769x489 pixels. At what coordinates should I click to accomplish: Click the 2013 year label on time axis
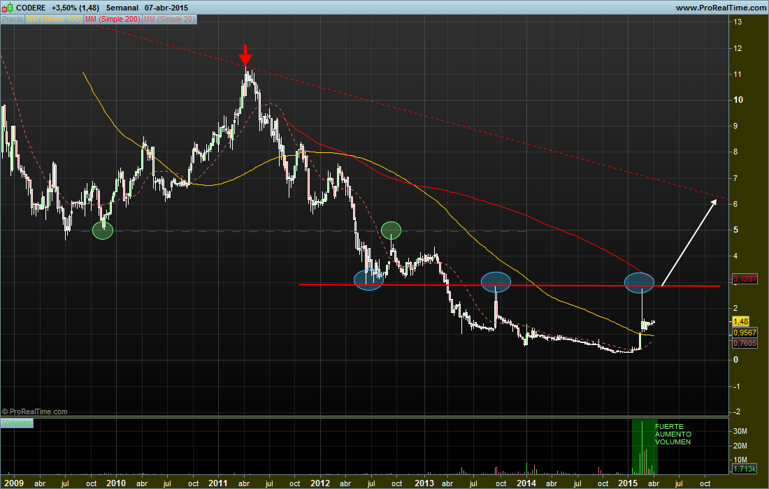tap(424, 483)
